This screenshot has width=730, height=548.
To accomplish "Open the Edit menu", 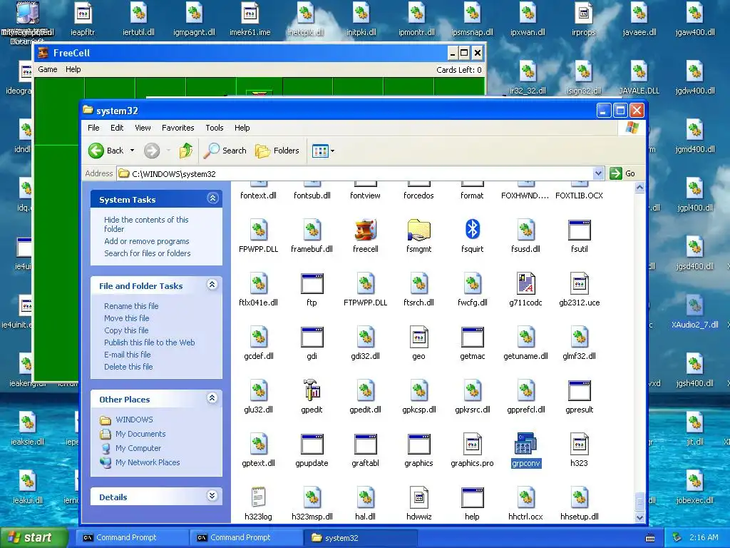I will [117, 128].
